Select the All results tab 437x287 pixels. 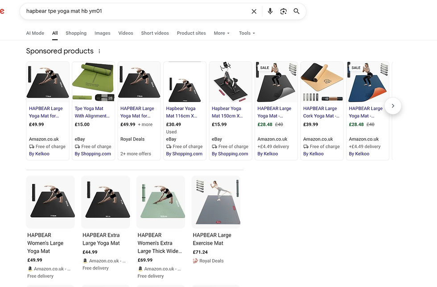tap(55, 33)
